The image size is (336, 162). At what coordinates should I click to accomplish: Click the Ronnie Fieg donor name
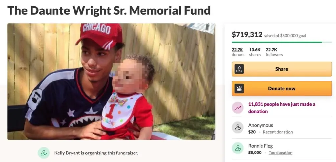coord(260,146)
